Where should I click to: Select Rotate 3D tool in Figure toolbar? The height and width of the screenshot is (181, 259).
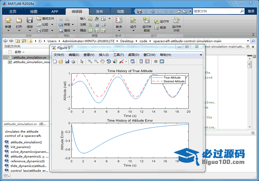point(109,62)
